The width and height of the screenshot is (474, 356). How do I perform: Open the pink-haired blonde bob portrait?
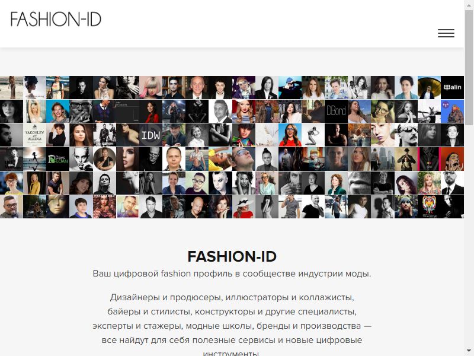[150, 87]
